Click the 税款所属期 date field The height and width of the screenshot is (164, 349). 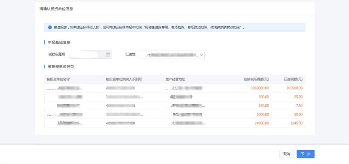pos(90,55)
